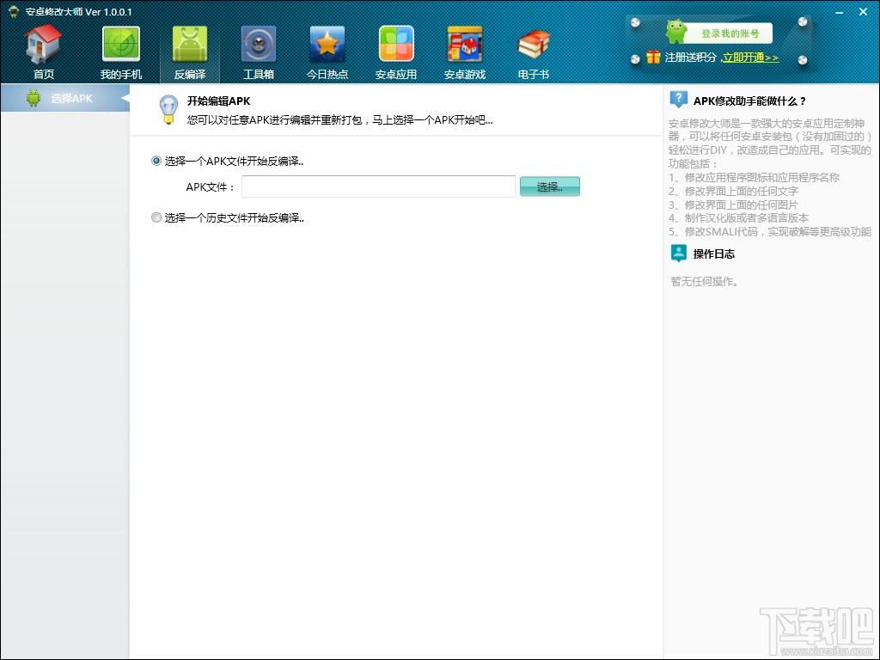Image resolution: width=880 pixels, height=660 pixels.
Task: Open the 工具箱 toolbox icon
Action: [258, 44]
